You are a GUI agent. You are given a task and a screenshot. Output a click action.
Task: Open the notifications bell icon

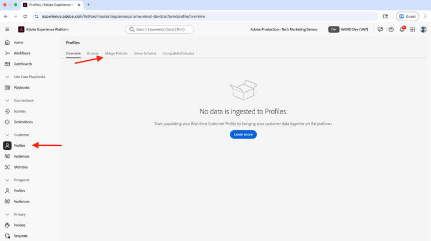coord(402,29)
